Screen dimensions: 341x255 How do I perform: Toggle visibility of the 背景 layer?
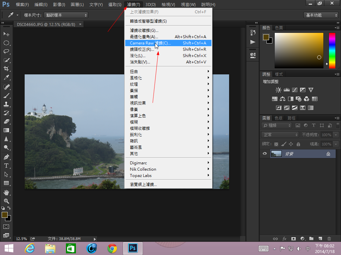(x=265, y=153)
